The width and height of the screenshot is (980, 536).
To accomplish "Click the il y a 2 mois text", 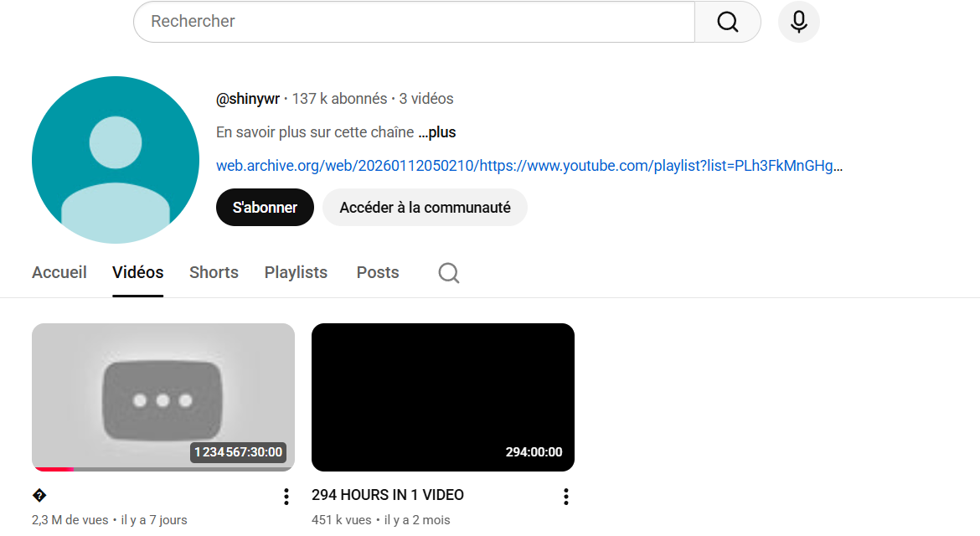I will (417, 520).
